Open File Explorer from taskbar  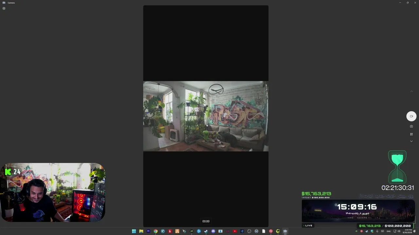(141, 231)
